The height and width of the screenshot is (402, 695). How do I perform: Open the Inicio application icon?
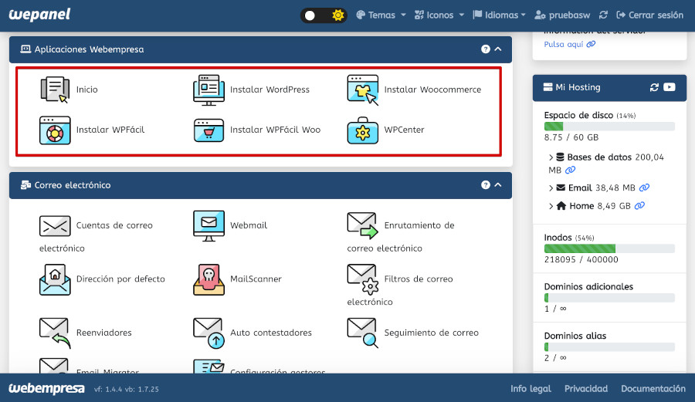(55, 90)
